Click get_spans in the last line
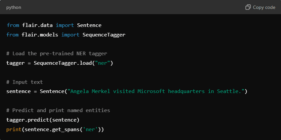 pyautogui.click(x=66, y=129)
